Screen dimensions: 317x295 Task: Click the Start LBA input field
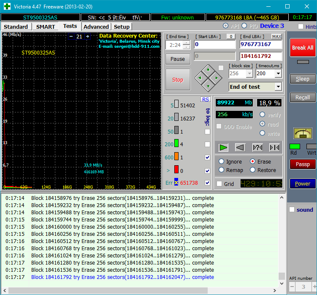tap(214, 44)
